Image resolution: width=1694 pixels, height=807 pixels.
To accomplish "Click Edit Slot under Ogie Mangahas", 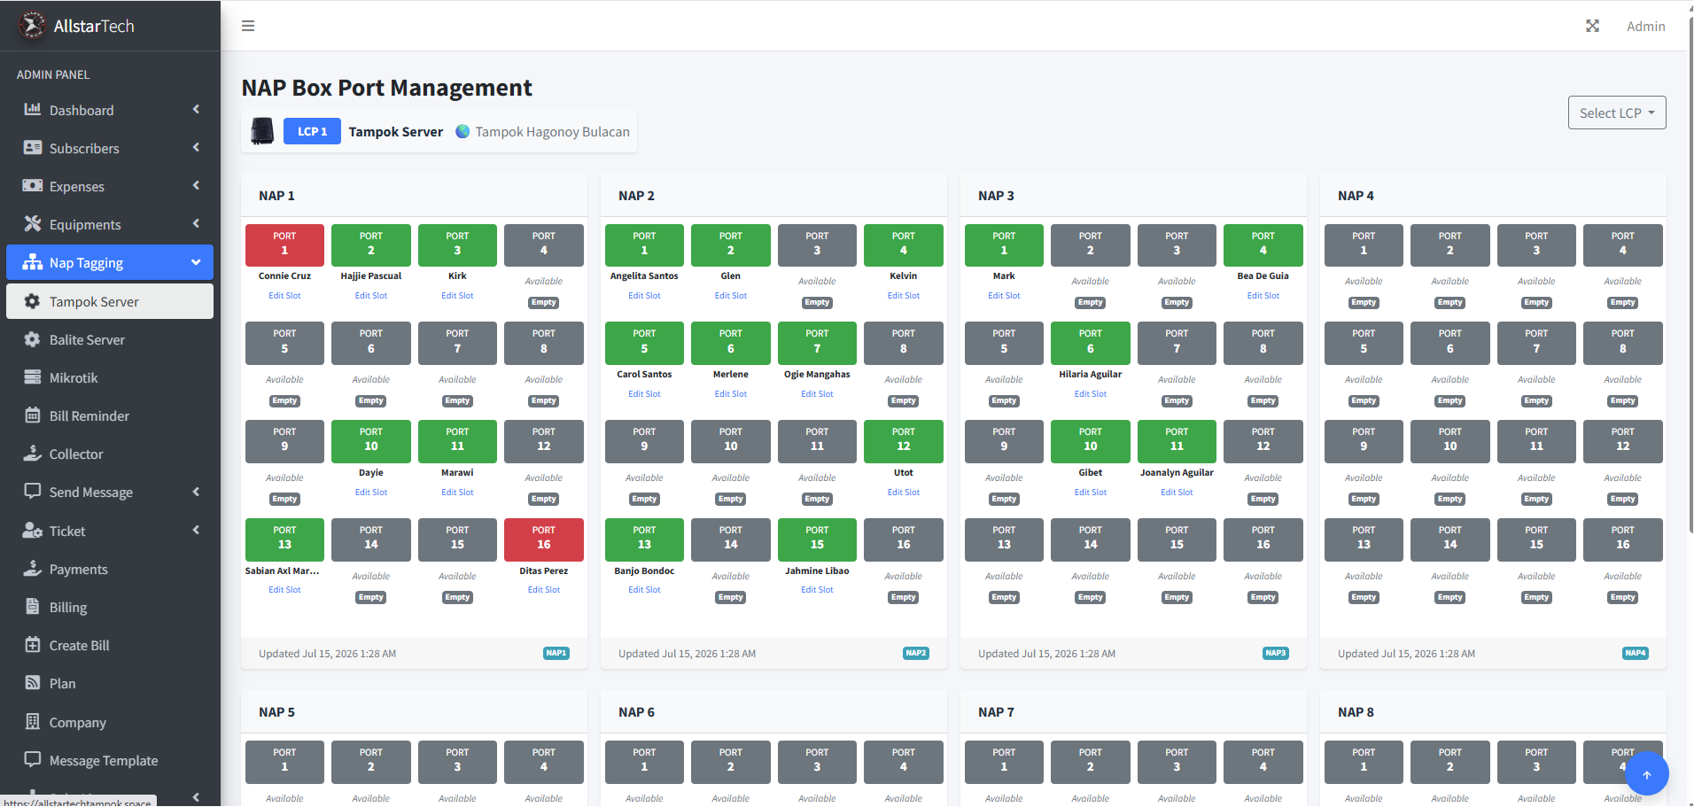I will pos(817,394).
